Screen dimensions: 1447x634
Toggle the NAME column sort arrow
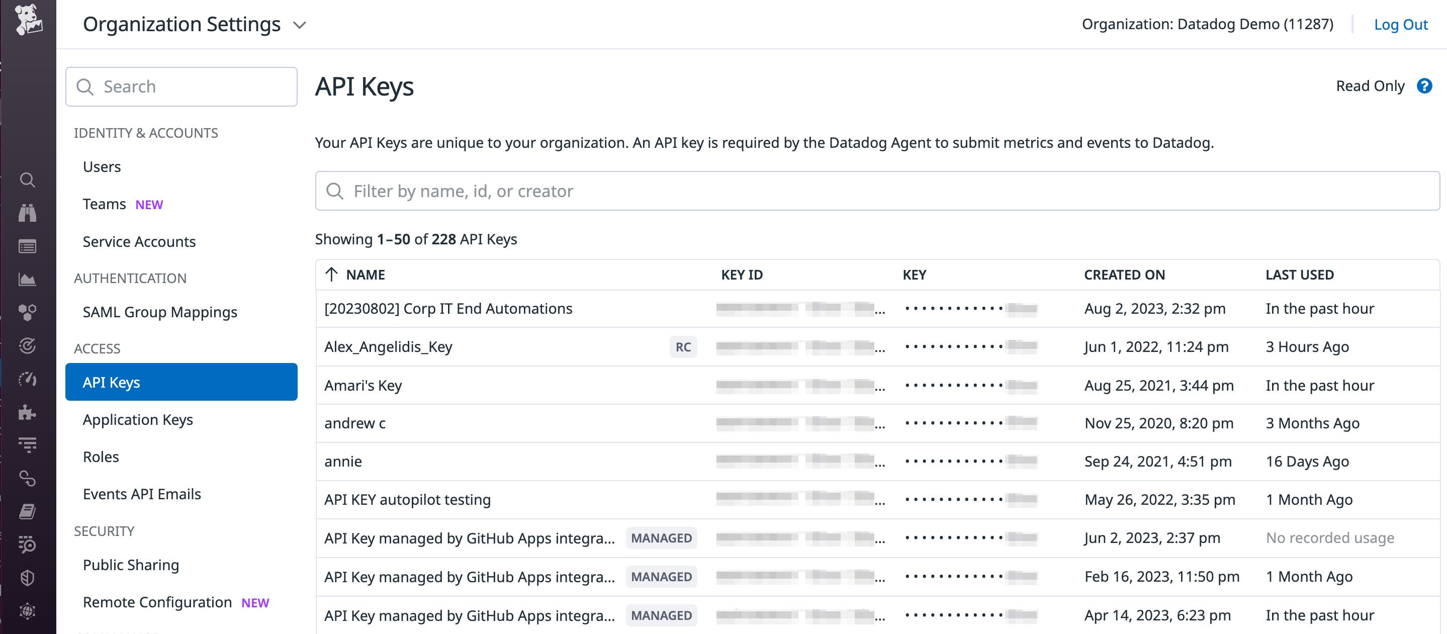331,275
